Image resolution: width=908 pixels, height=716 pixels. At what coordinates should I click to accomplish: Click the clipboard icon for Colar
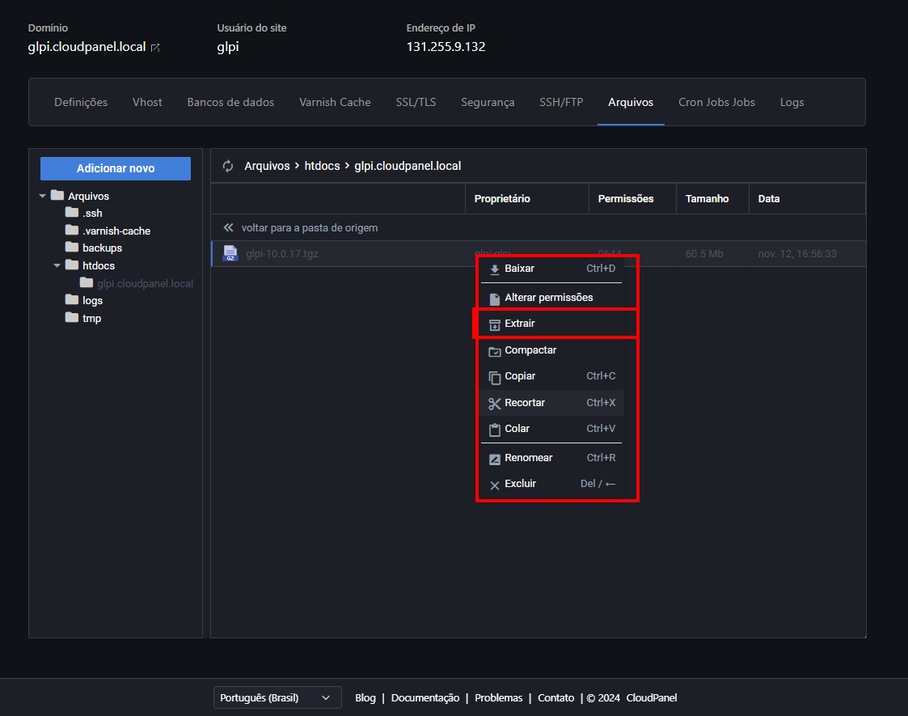[x=495, y=430]
